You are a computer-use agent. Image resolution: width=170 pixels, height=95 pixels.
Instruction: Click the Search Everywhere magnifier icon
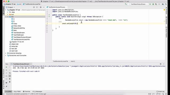coord(166,4)
